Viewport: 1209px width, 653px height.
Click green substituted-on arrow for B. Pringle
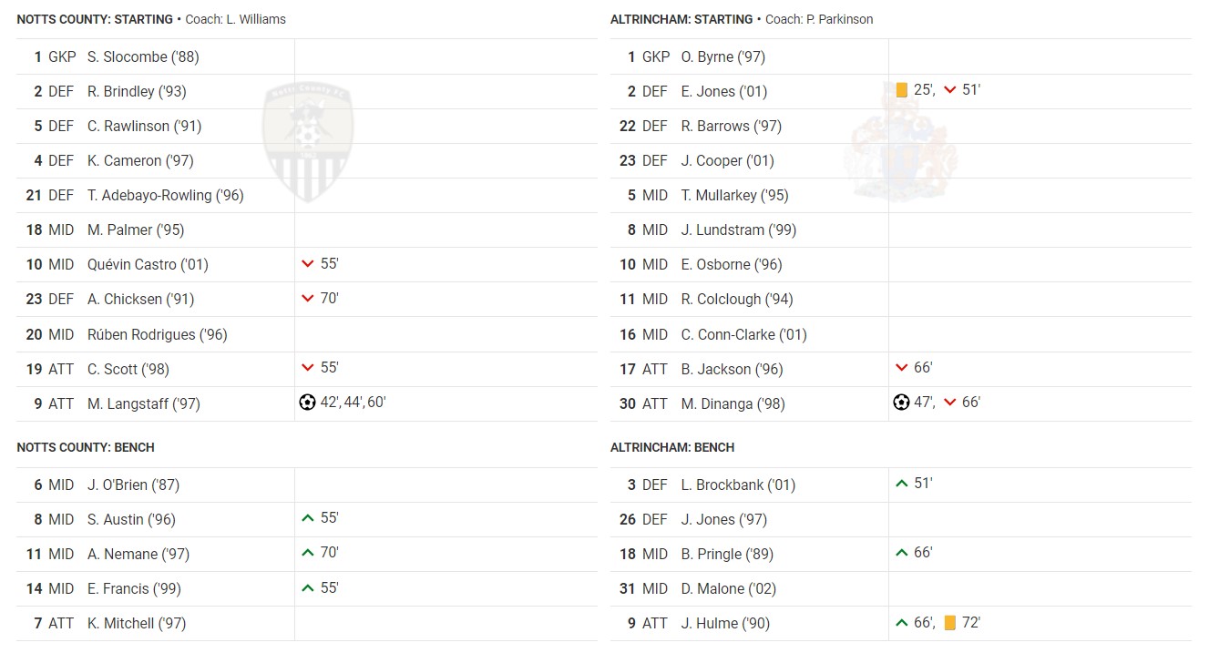[x=902, y=553]
